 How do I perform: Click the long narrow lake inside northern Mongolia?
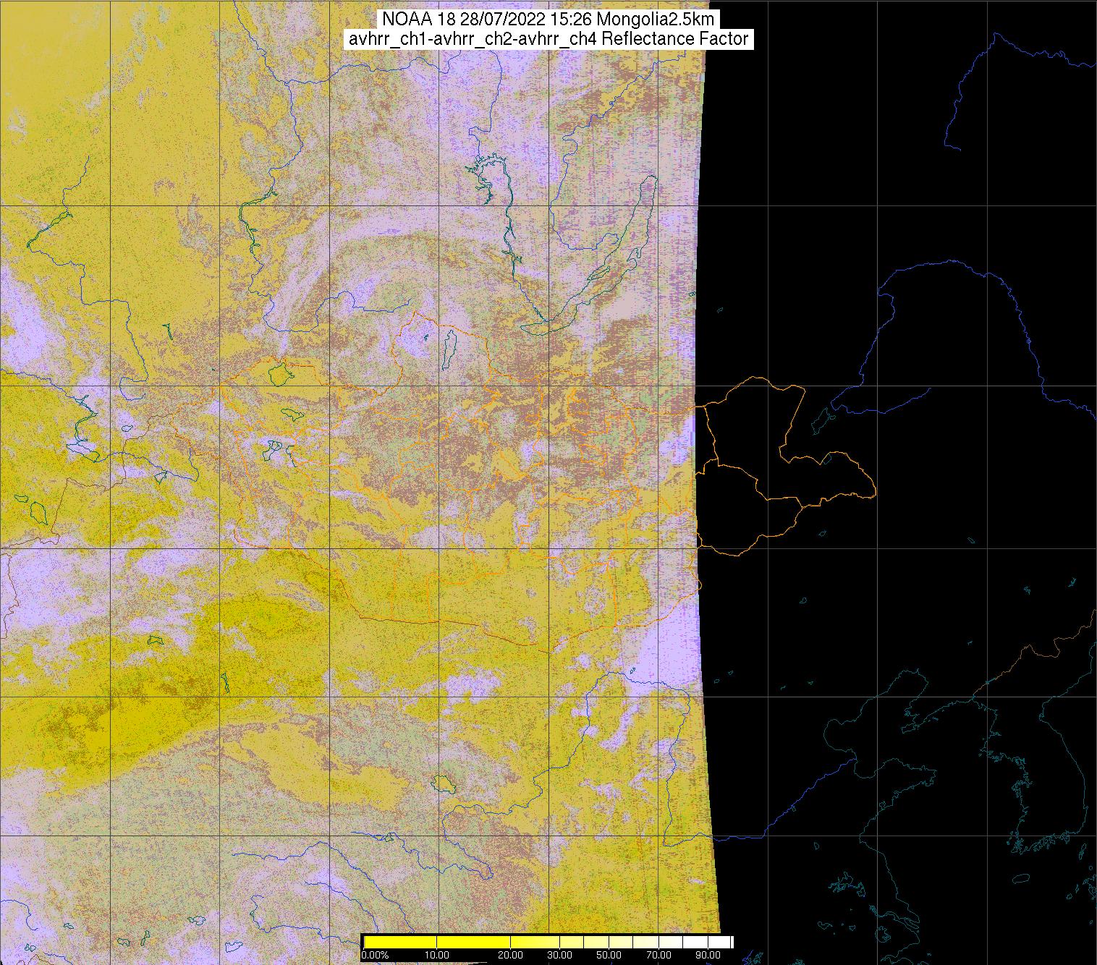(449, 347)
